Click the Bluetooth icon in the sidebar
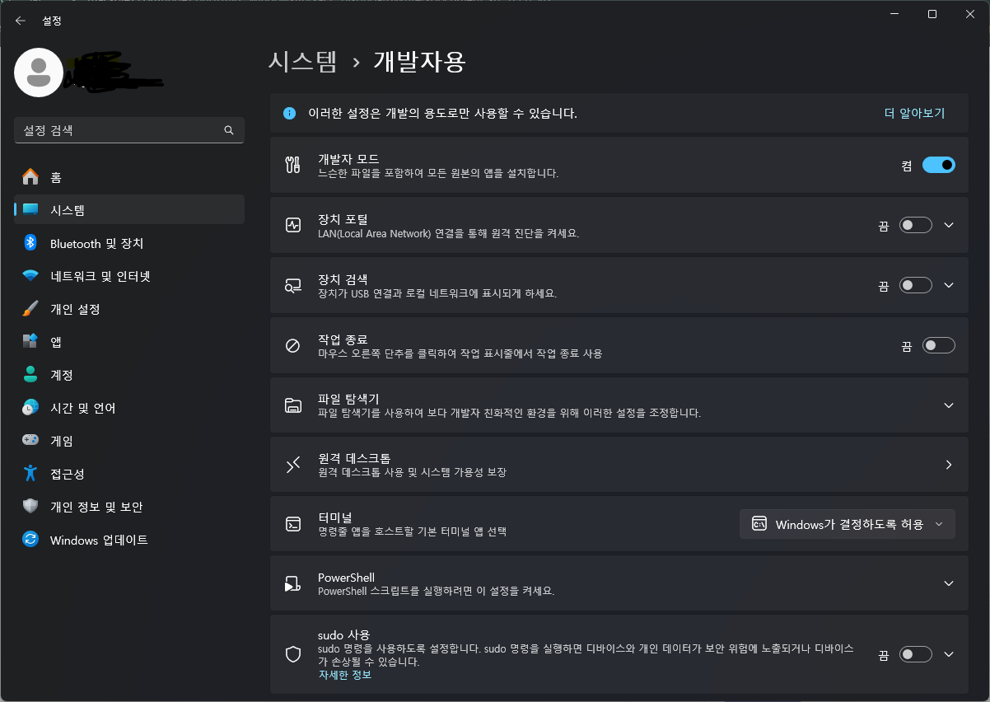 point(30,242)
